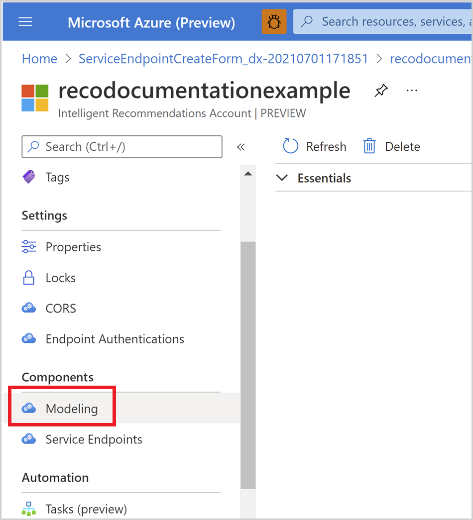Go to Home breadcrumb link
473x520 pixels.
(39, 59)
